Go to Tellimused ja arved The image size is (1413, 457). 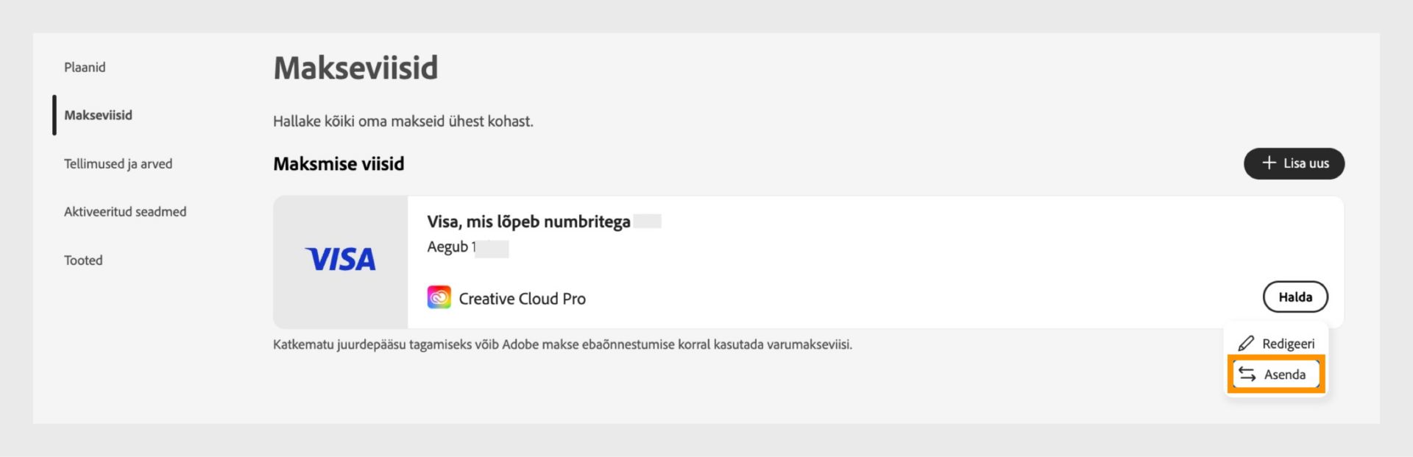[x=118, y=163]
